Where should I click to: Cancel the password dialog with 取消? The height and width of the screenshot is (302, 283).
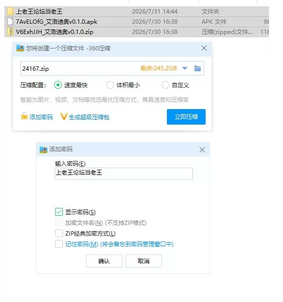(x=144, y=261)
